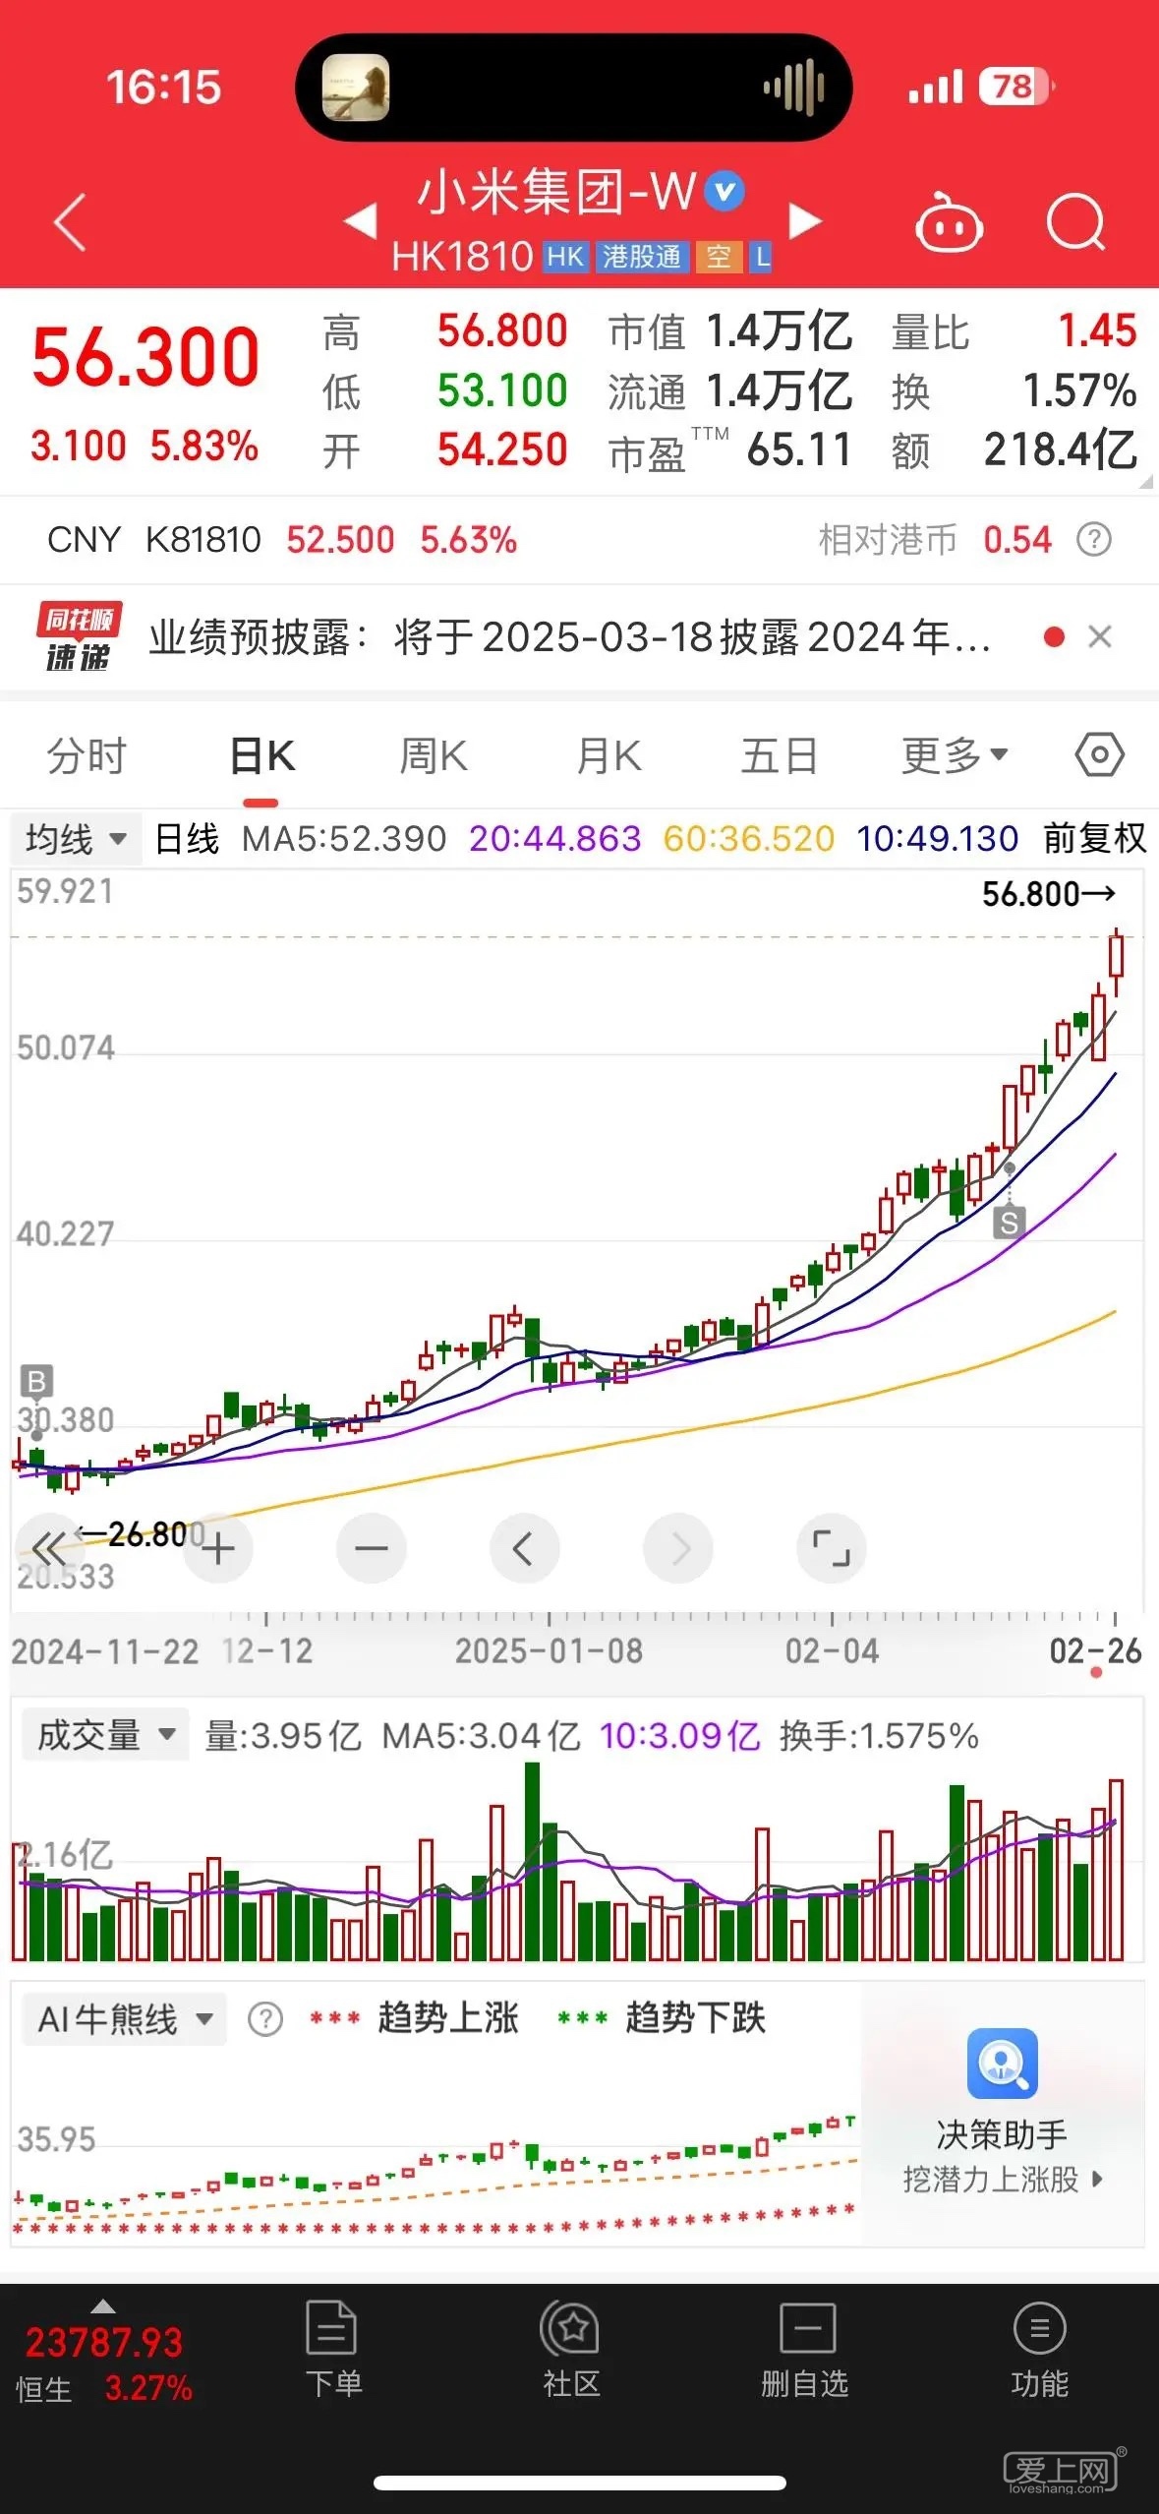The width and height of the screenshot is (1159, 2514).
Task: Switch to the 周K tab
Action: pos(433,755)
